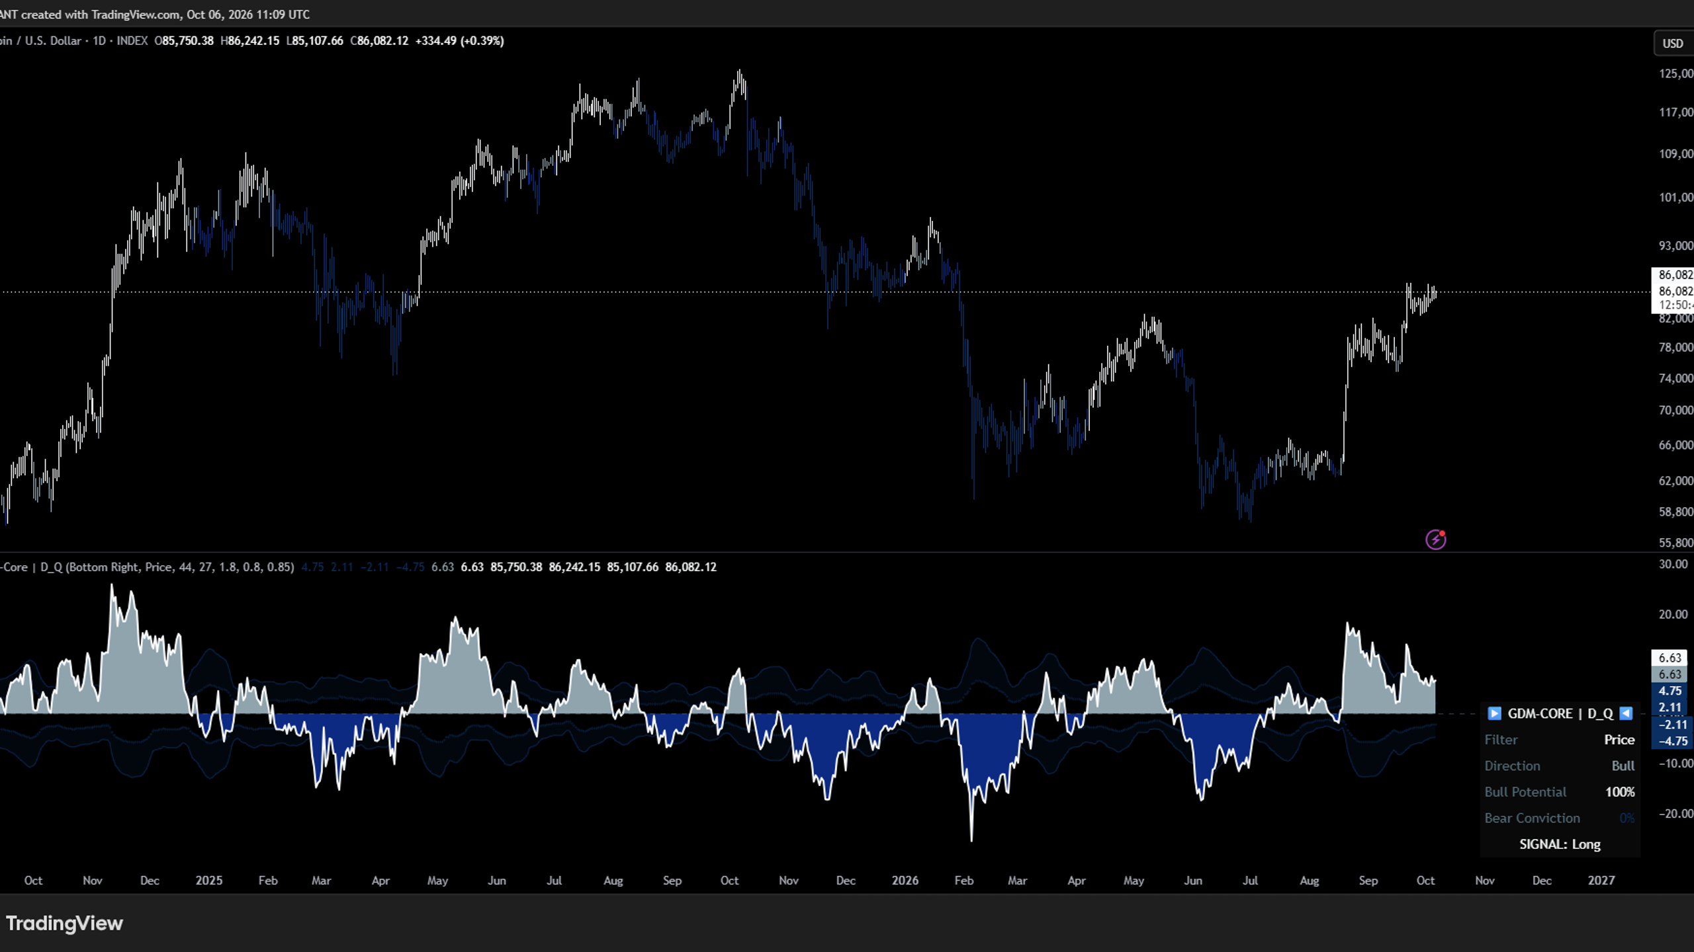Image resolution: width=1694 pixels, height=952 pixels.
Task: Click open value O85,750.38 in main legend
Action: pyautogui.click(x=184, y=40)
